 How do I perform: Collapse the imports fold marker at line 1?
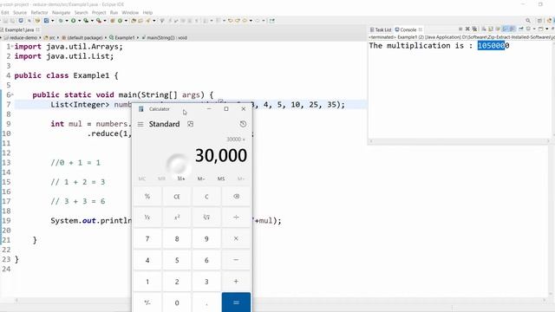point(12,46)
